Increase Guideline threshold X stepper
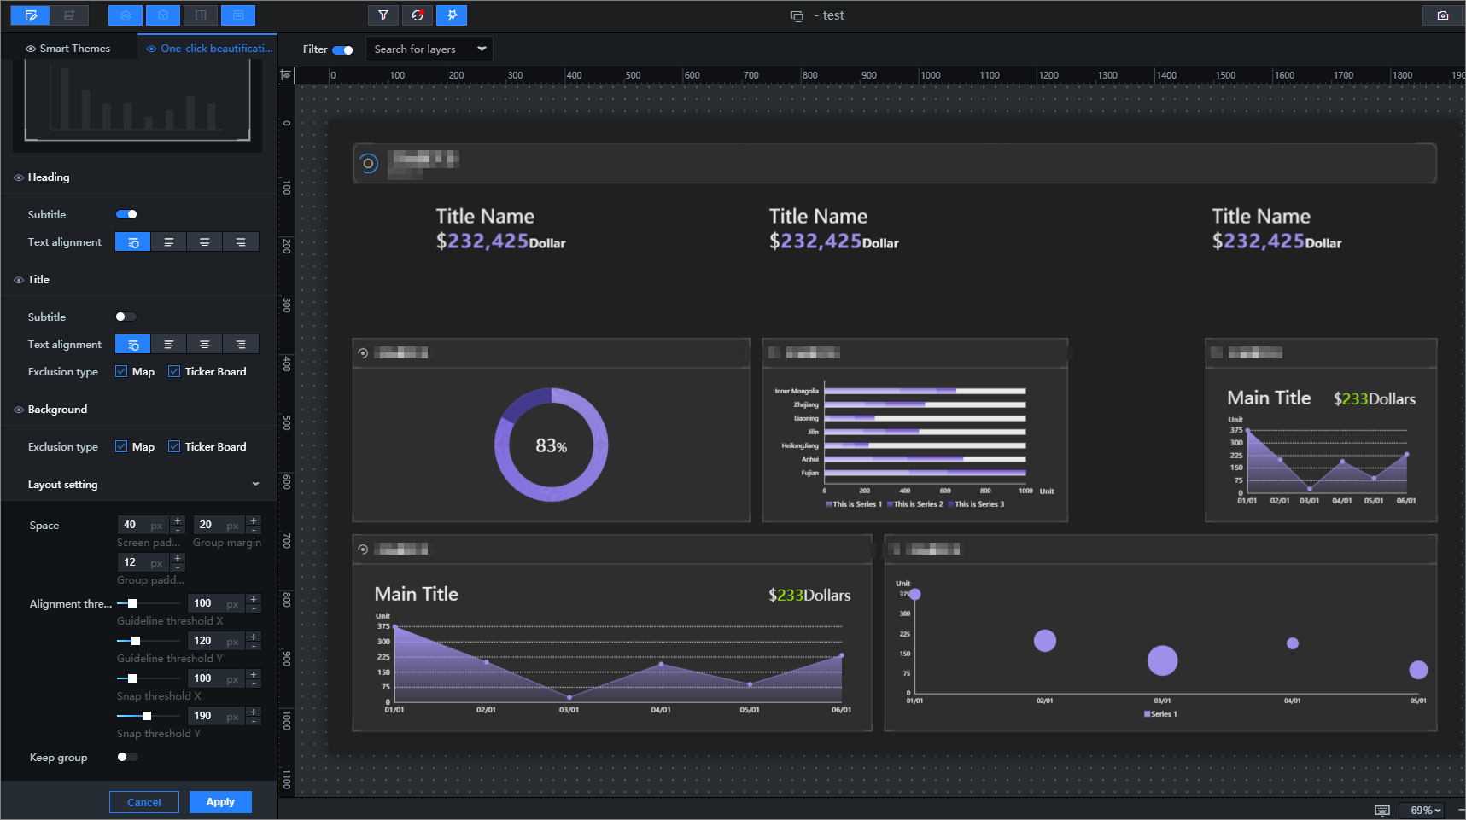 [254, 599]
